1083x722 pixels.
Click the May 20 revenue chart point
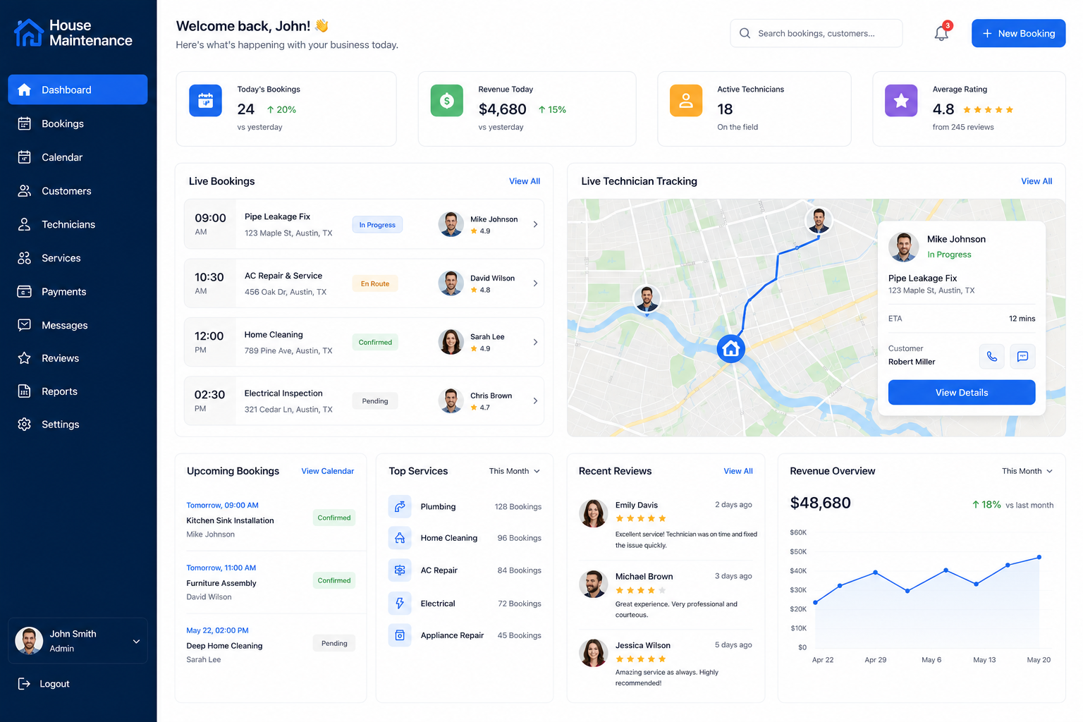point(1039,557)
